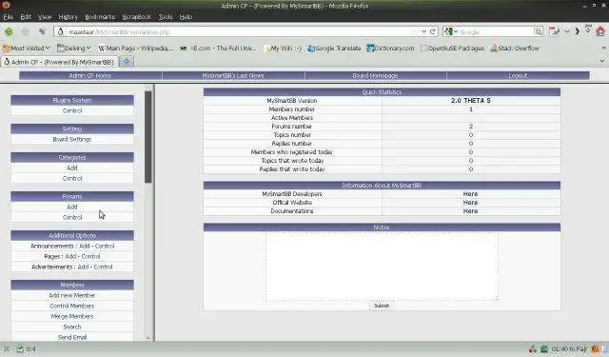Click the Wikipedia Main Page bookmark
The width and height of the screenshot is (609, 357).
pyautogui.click(x=136, y=49)
